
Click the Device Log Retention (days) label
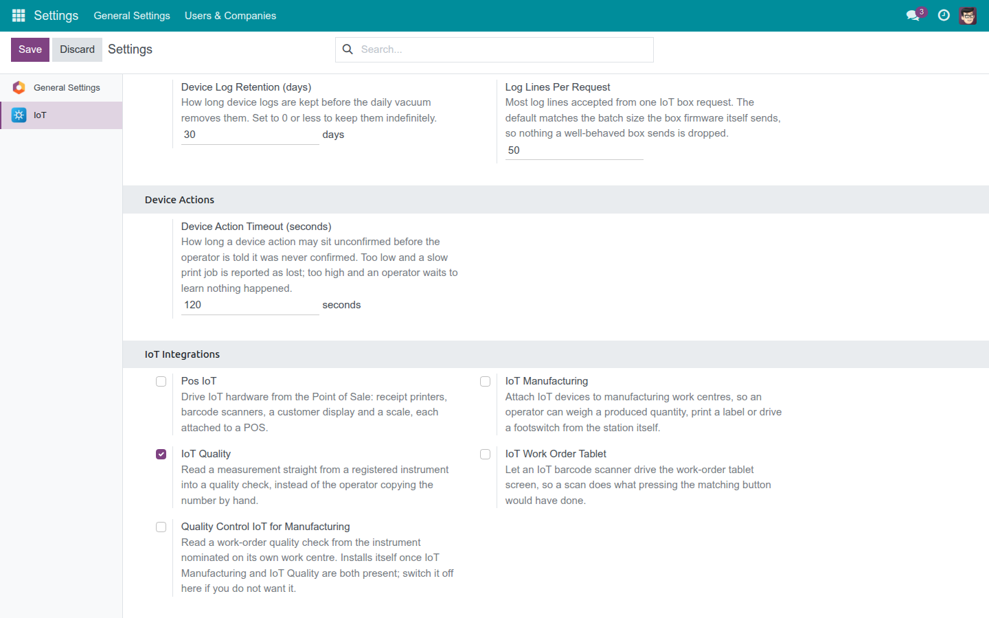click(x=246, y=87)
